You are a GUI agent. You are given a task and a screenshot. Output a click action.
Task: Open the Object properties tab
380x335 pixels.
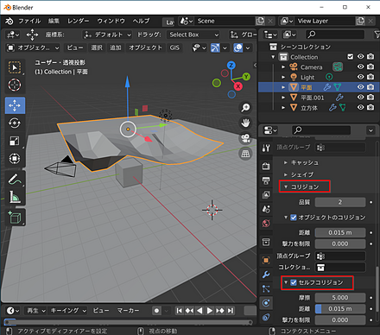coord(266,260)
